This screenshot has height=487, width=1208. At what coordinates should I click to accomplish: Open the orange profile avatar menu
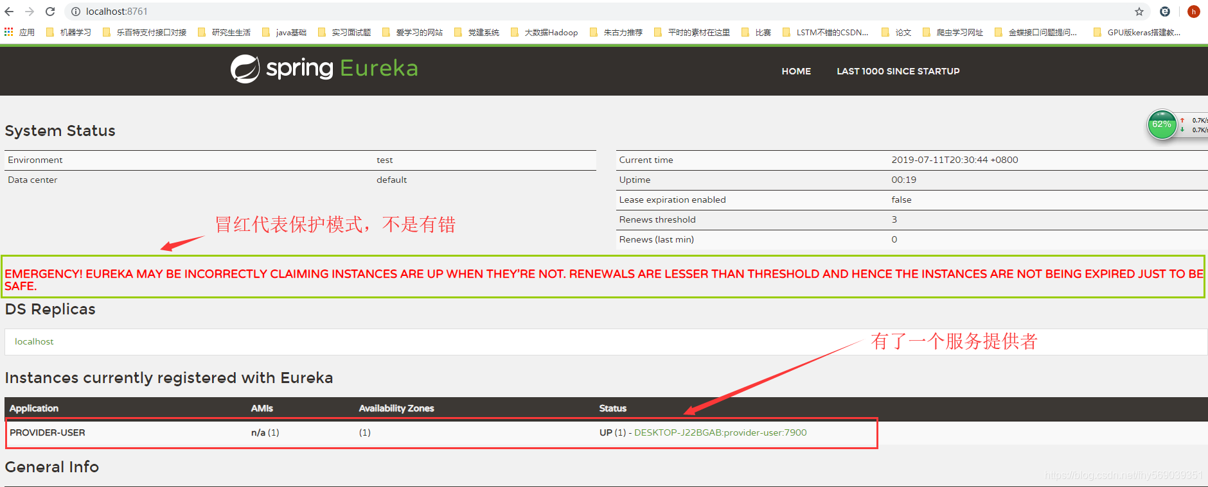[x=1194, y=12]
